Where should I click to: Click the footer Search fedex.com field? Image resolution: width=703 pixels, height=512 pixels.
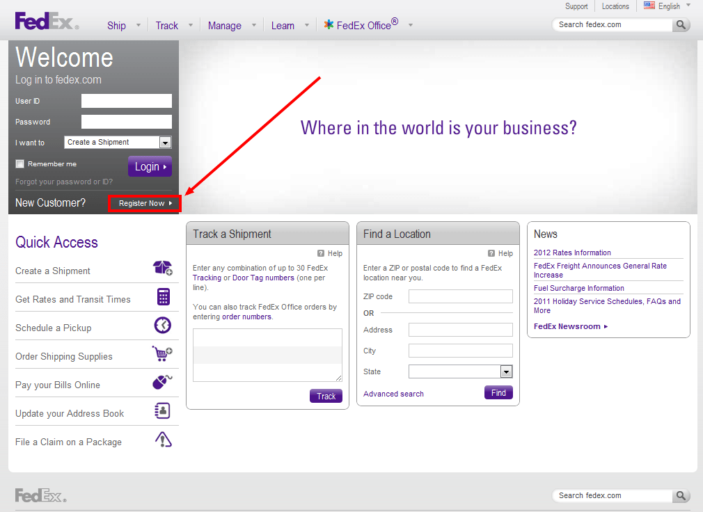click(613, 495)
